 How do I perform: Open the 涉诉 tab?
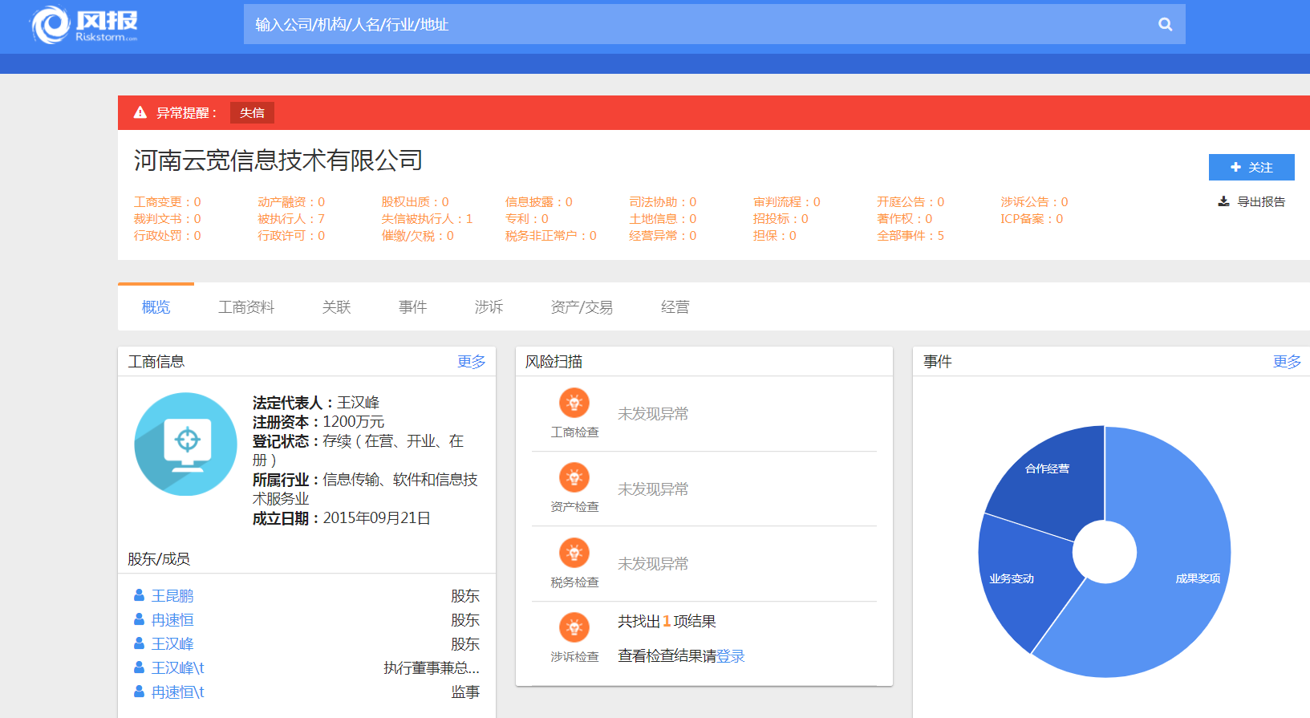point(489,307)
